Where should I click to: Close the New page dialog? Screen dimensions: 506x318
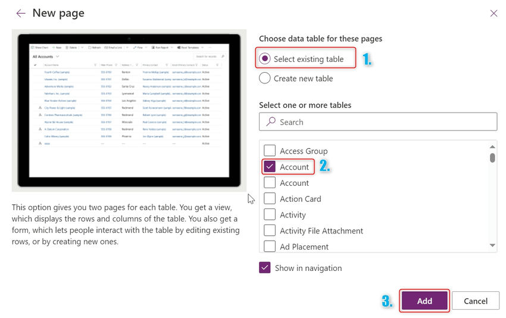click(x=493, y=13)
